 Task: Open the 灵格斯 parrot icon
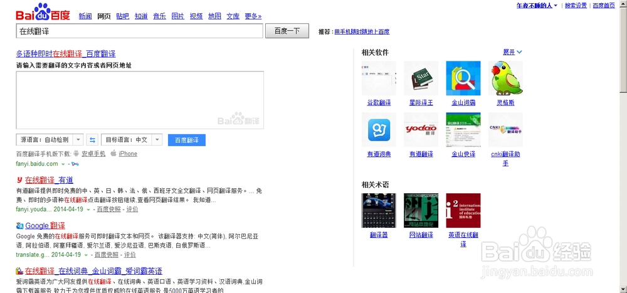pyautogui.click(x=505, y=78)
